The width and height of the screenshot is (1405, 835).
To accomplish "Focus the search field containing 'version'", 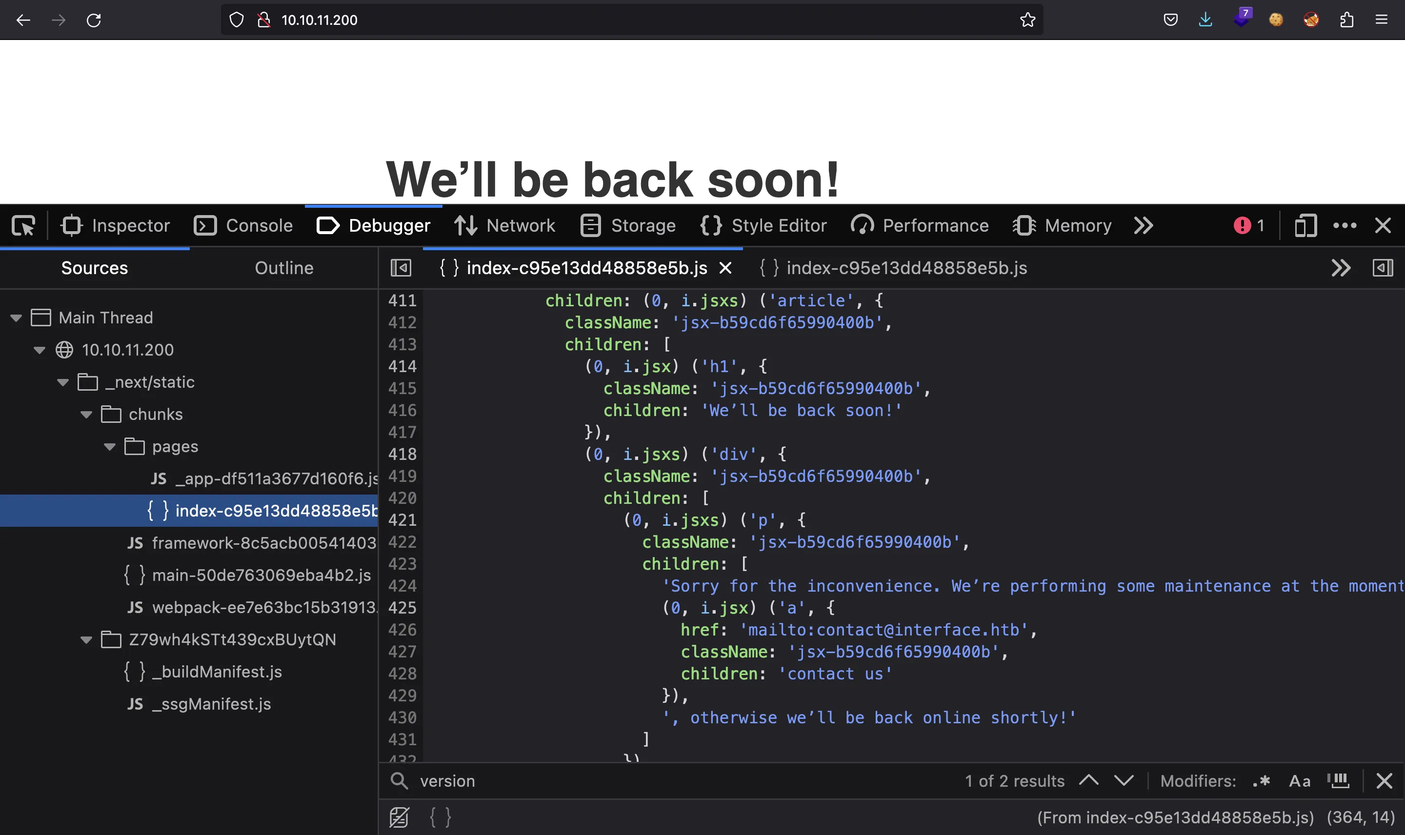I will tap(686, 781).
